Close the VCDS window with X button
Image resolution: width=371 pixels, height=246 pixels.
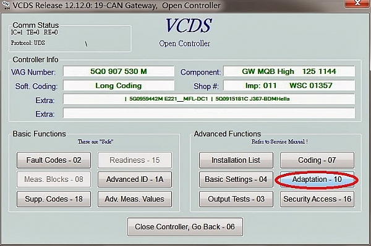coord(358,3)
